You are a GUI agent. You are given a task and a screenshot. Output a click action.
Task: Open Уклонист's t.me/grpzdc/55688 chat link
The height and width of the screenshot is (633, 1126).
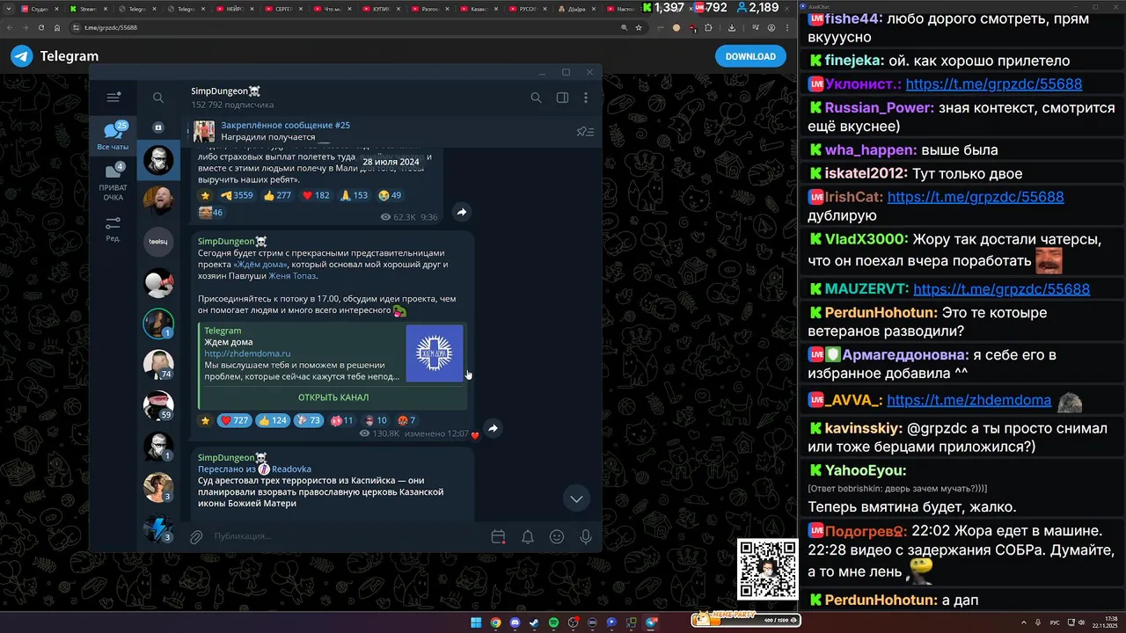[x=994, y=84]
